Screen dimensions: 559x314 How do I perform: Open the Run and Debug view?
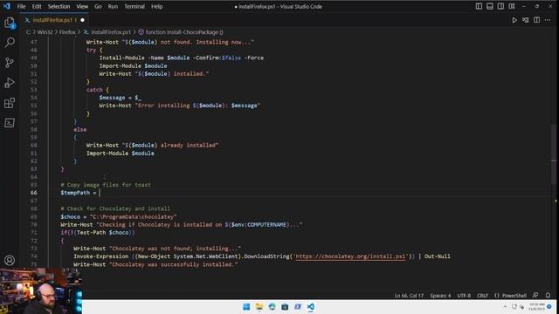pos(10,83)
